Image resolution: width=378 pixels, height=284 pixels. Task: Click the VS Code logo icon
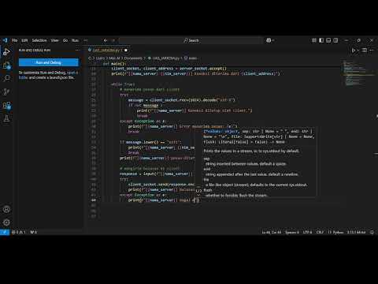(x=5, y=40)
